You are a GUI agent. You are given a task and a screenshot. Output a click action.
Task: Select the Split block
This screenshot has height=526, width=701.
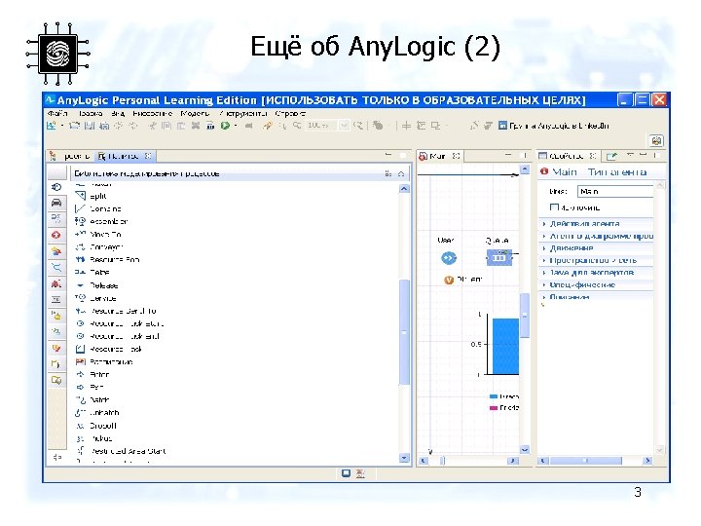(92, 196)
